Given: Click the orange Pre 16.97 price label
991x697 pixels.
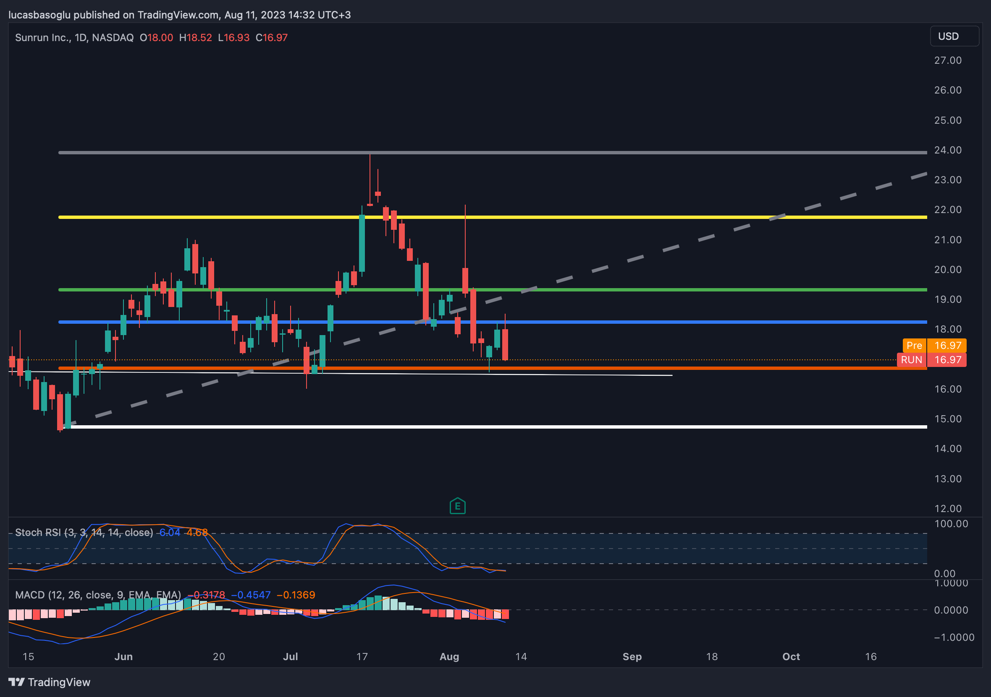Looking at the screenshot, I should tap(934, 345).
